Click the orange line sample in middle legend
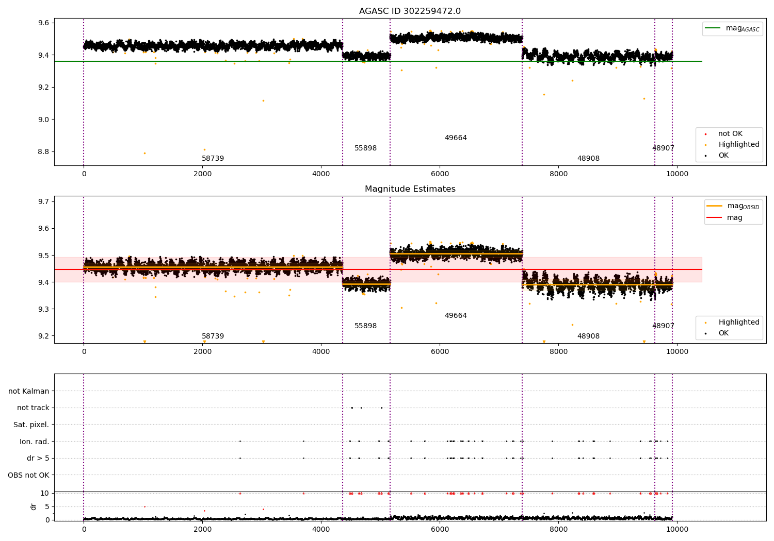774x541 pixels. tap(714, 206)
